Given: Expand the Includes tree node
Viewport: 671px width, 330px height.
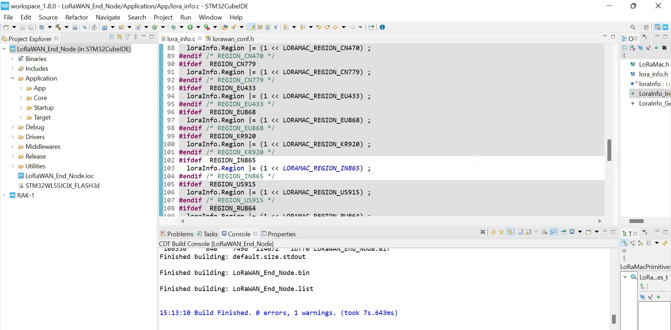Looking at the screenshot, I should click(13, 68).
